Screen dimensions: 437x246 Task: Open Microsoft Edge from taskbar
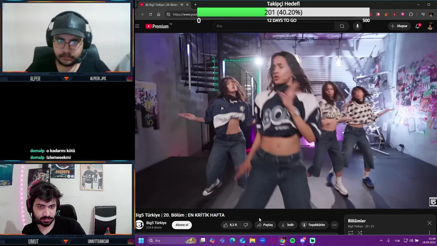pos(232,241)
